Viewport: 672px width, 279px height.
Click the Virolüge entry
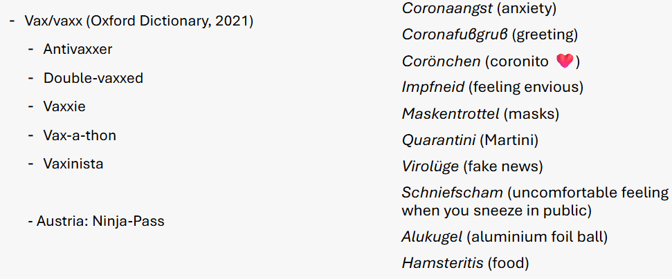430,166
